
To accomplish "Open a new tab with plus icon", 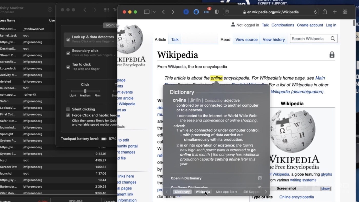I will point(335,12).
